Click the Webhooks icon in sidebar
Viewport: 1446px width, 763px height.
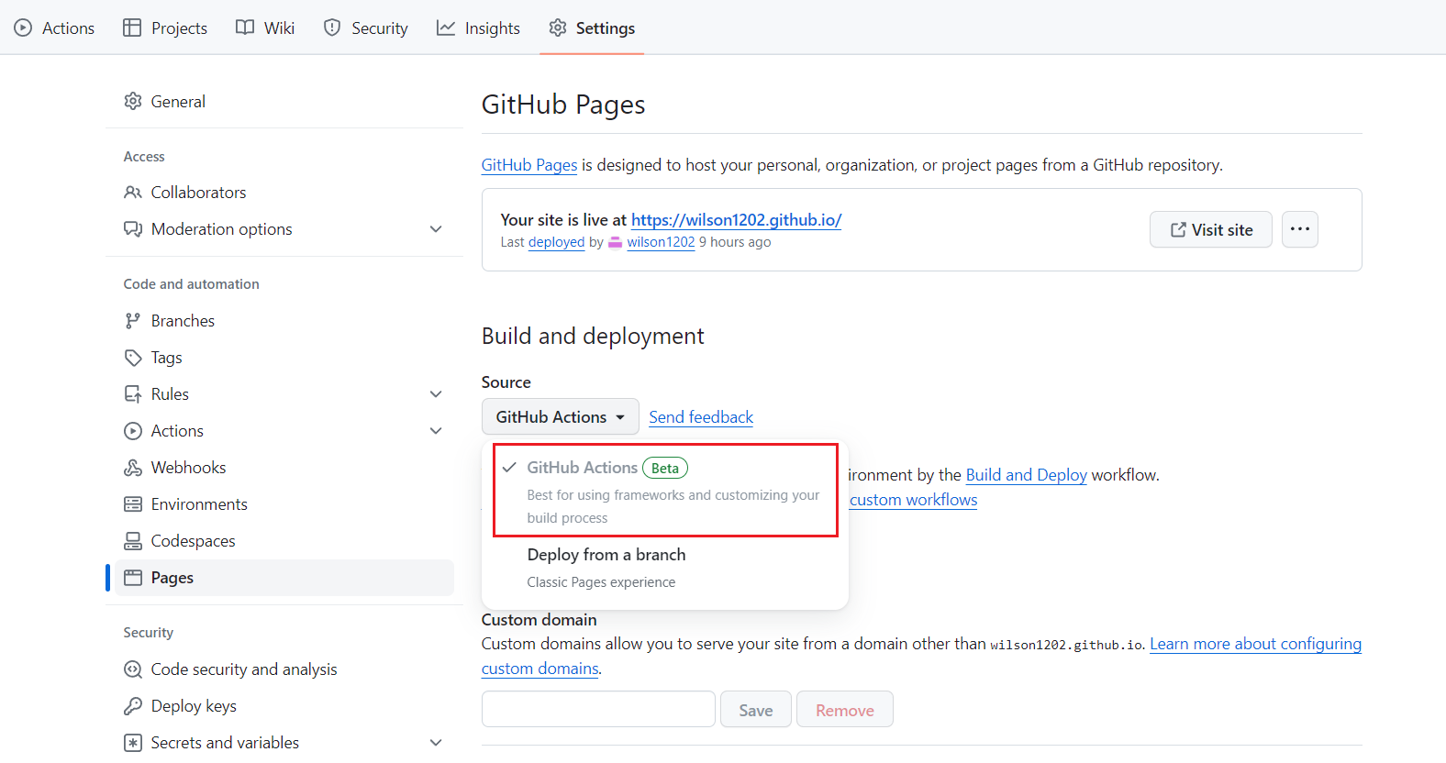tap(133, 468)
